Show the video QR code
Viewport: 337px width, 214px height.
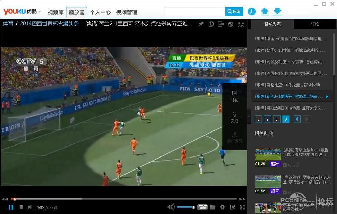click(241, 24)
